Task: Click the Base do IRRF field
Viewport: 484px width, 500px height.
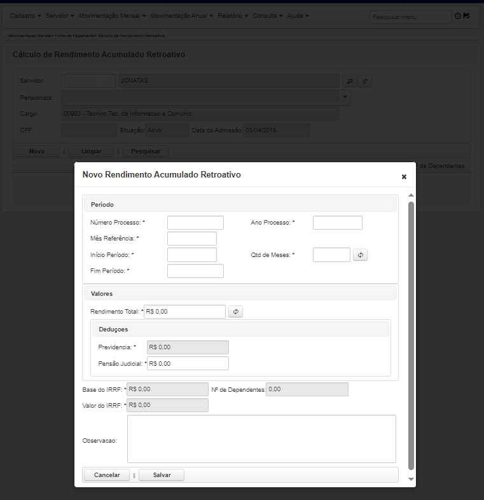Action: pyautogui.click(x=167, y=389)
